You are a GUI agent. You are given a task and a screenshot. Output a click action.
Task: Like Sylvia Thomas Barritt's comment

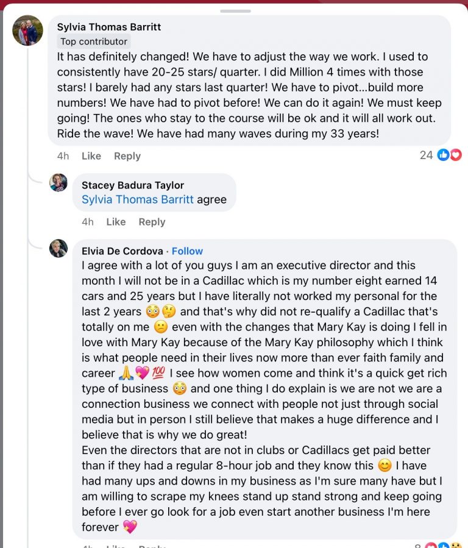[91, 155]
